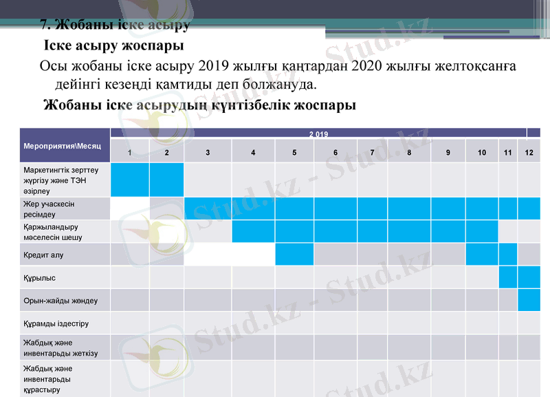Image resolution: width=550 pixels, height=397 pixels.
Task: Select month 12 column header
Action: click(529, 152)
